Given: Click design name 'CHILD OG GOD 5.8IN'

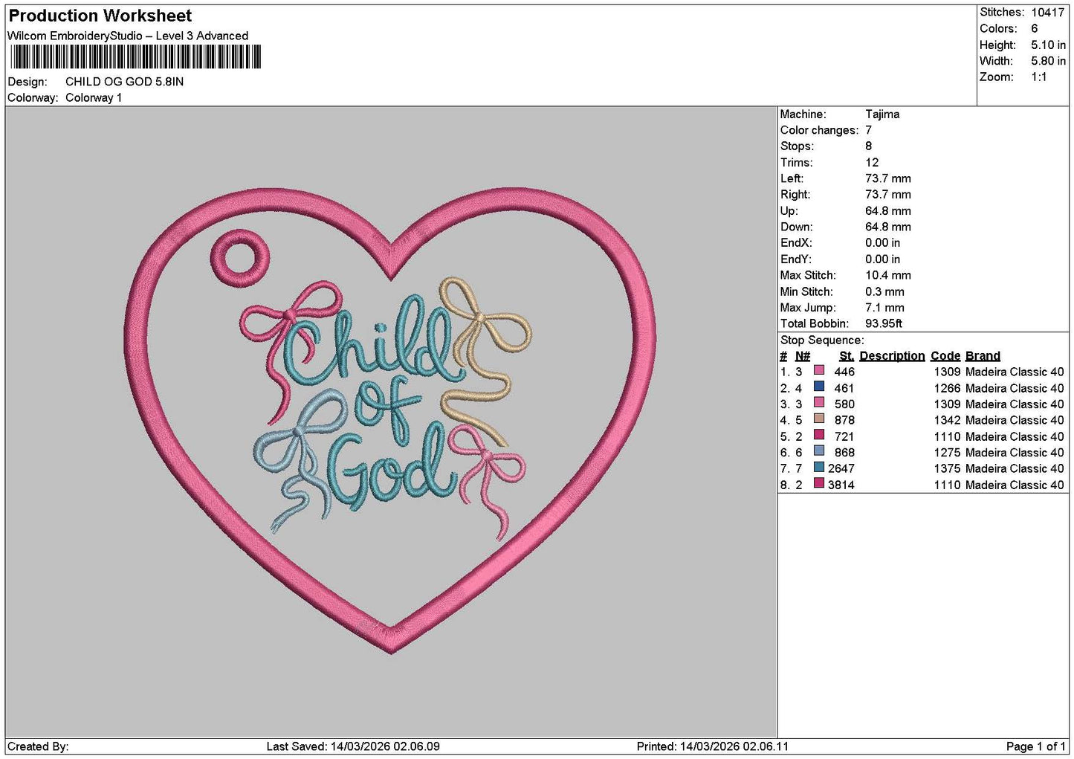Looking at the screenshot, I should 124,82.
